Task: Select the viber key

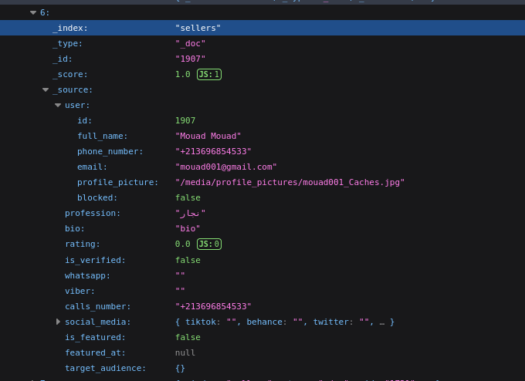Action: click(80, 291)
